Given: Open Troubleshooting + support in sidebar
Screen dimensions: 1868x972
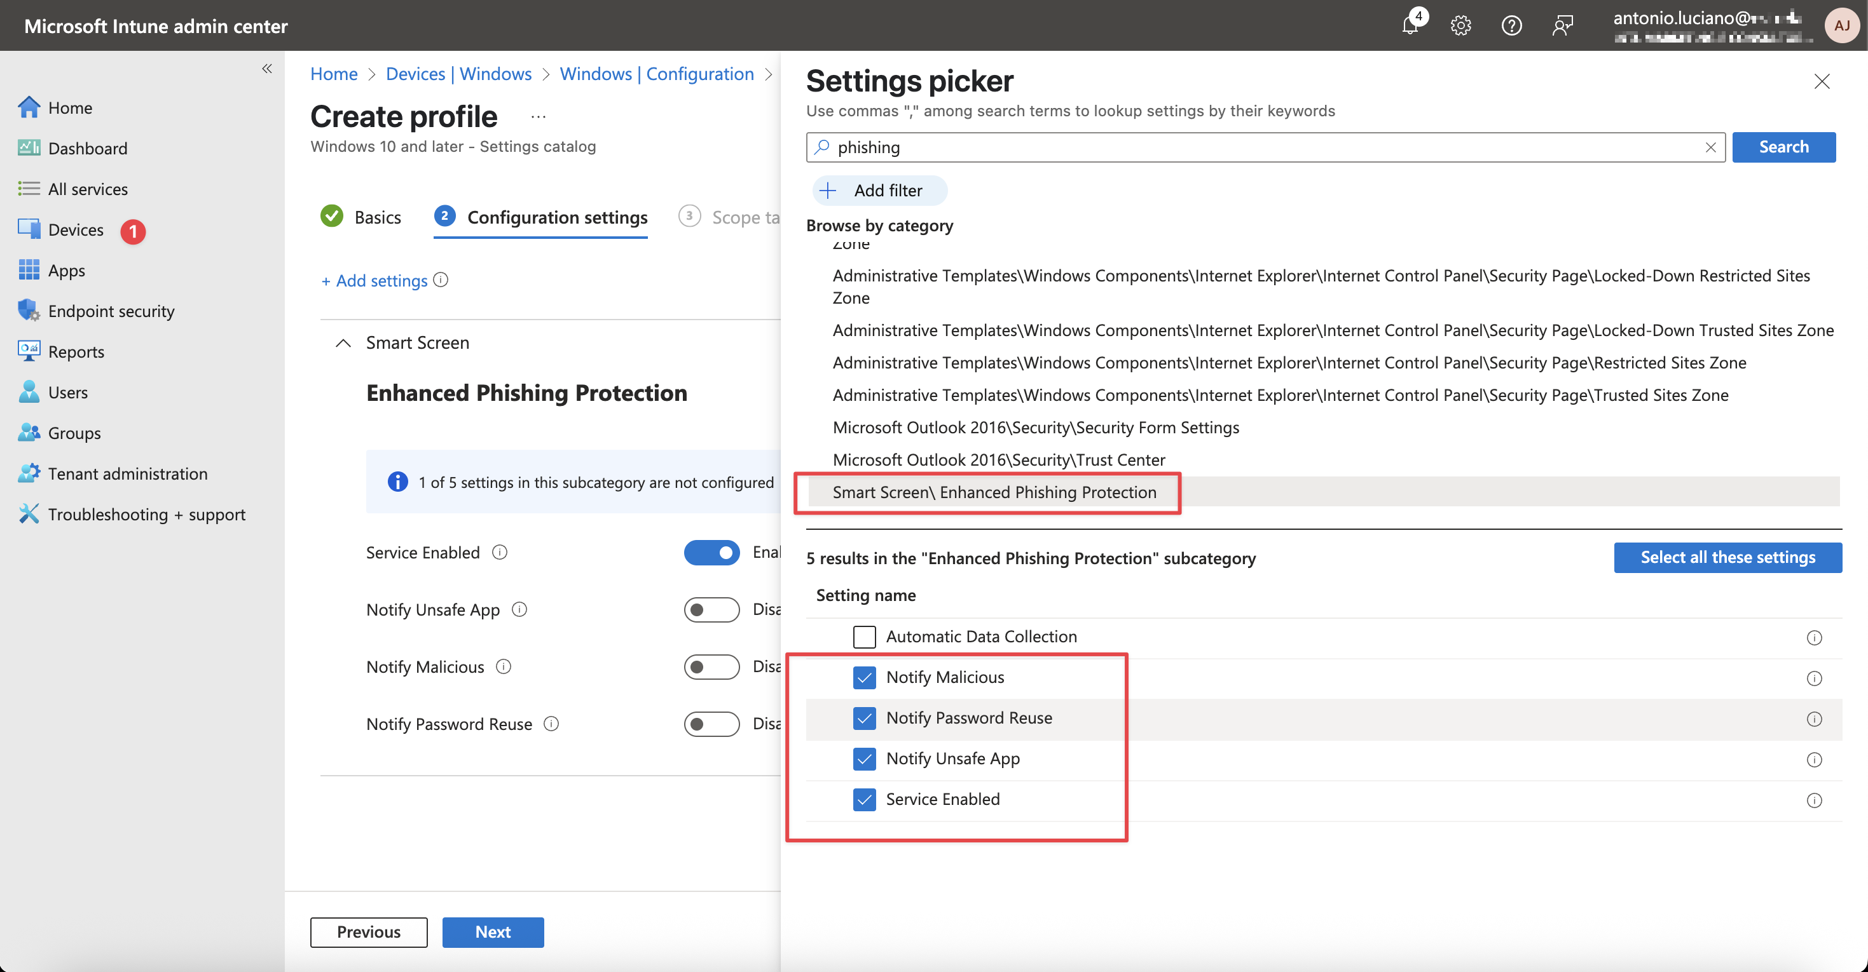Looking at the screenshot, I should click(131, 513).
